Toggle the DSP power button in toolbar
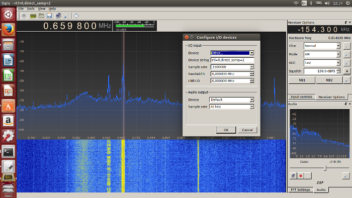352x198 pixels. coord(24,16)
